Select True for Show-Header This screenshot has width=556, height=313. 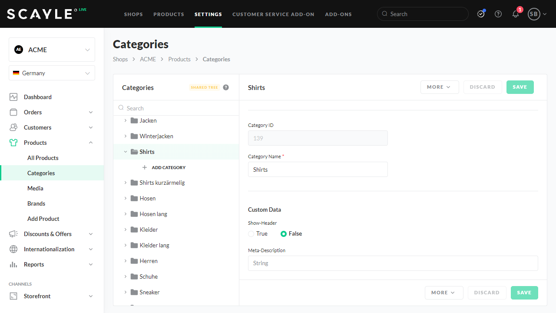[251, 234]
